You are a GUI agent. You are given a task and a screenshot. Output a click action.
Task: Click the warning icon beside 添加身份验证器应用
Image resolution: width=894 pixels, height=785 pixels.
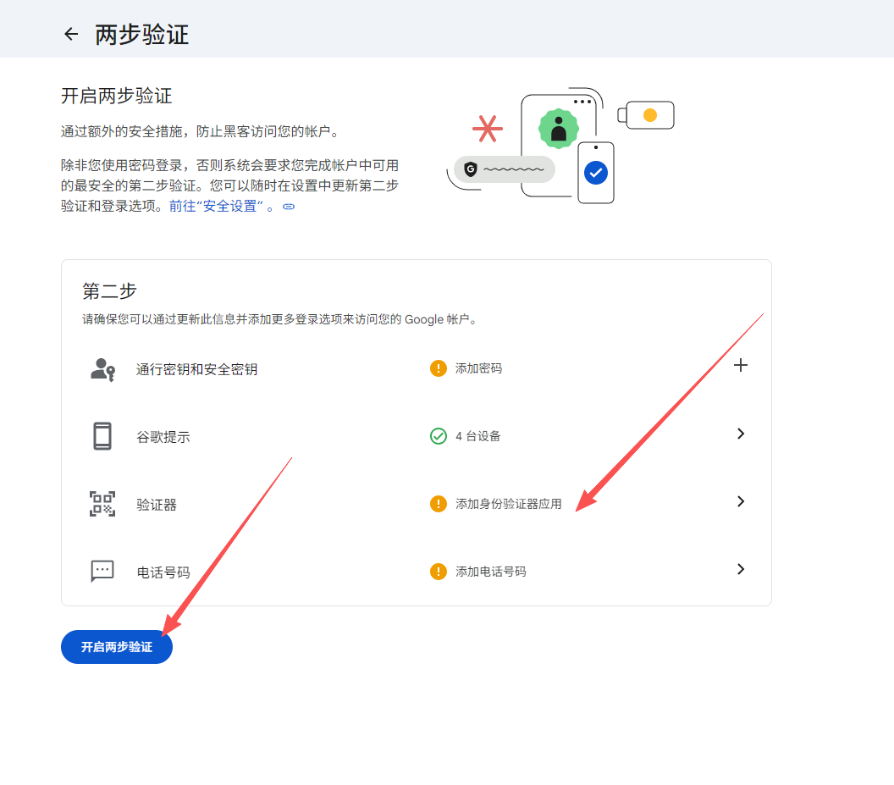438,504
